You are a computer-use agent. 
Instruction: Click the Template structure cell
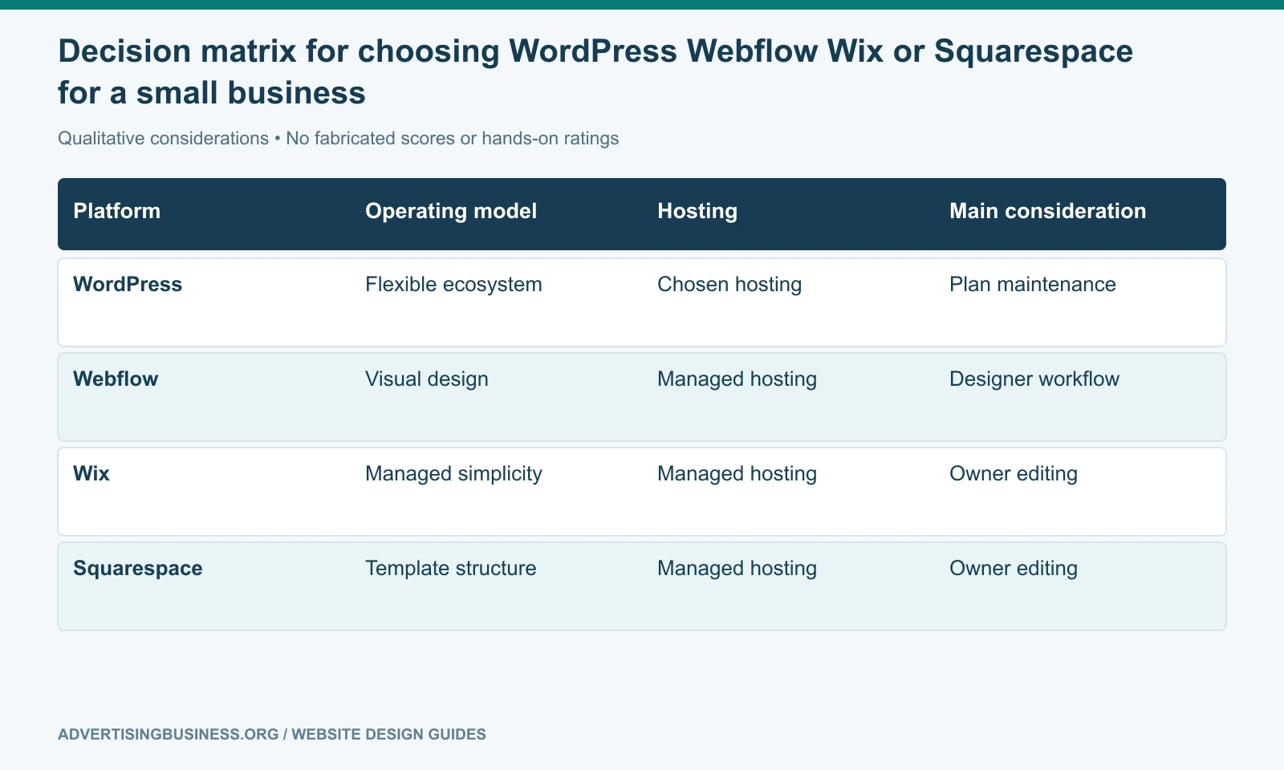[x=451, y=568]
